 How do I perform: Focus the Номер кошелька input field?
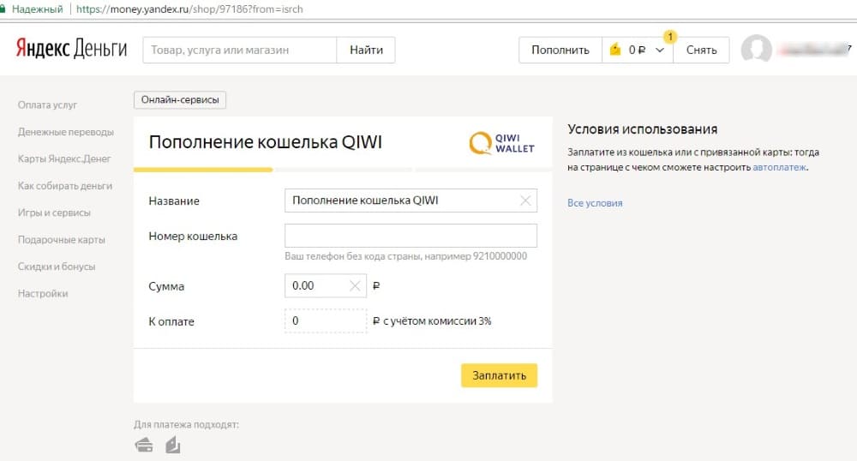click(x=411, y=236)
